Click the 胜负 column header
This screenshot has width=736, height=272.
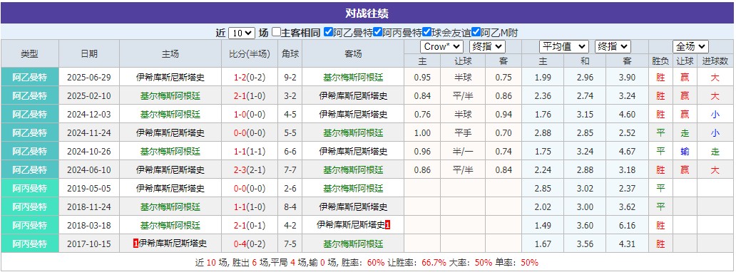pyautogui.click(x=660, y=61)
